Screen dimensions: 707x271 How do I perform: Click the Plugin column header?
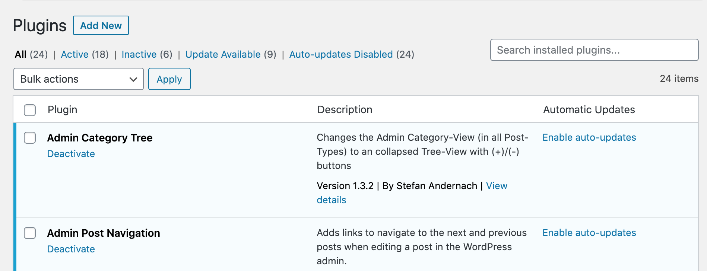[62, 109]
